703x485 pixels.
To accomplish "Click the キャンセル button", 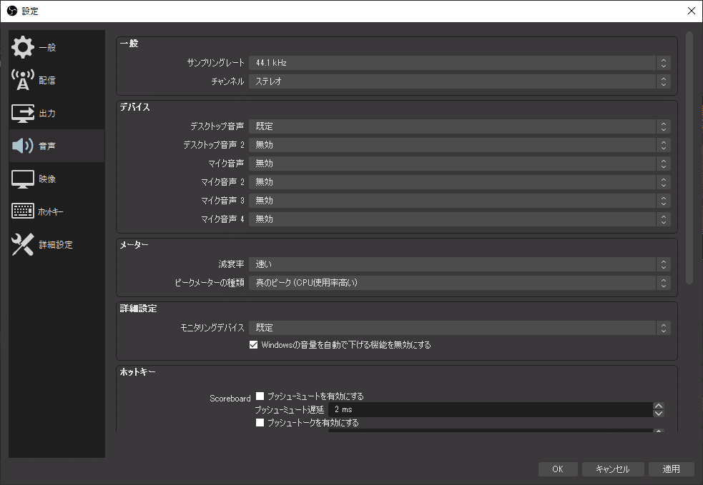I will click(613, 469).
